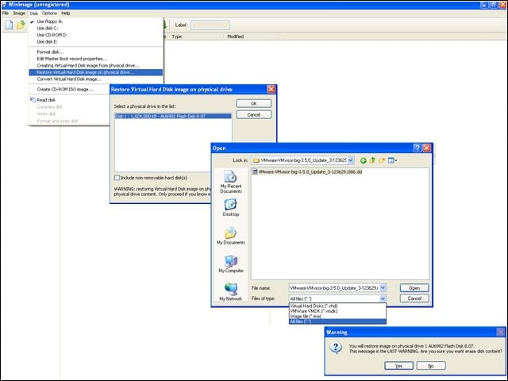508x381 pixels.
Task: Click the question mark icon in Warning dialog
Action: (336, 348)
